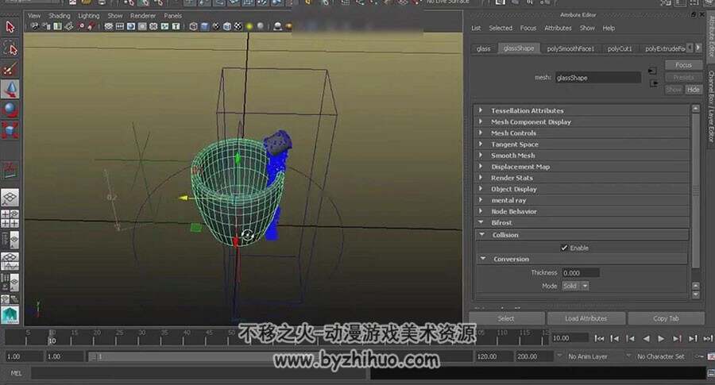Click camera attributes icon in viewport toolbar
The image size is (715, 385).
pyautogui.click(x=46, y=26)
